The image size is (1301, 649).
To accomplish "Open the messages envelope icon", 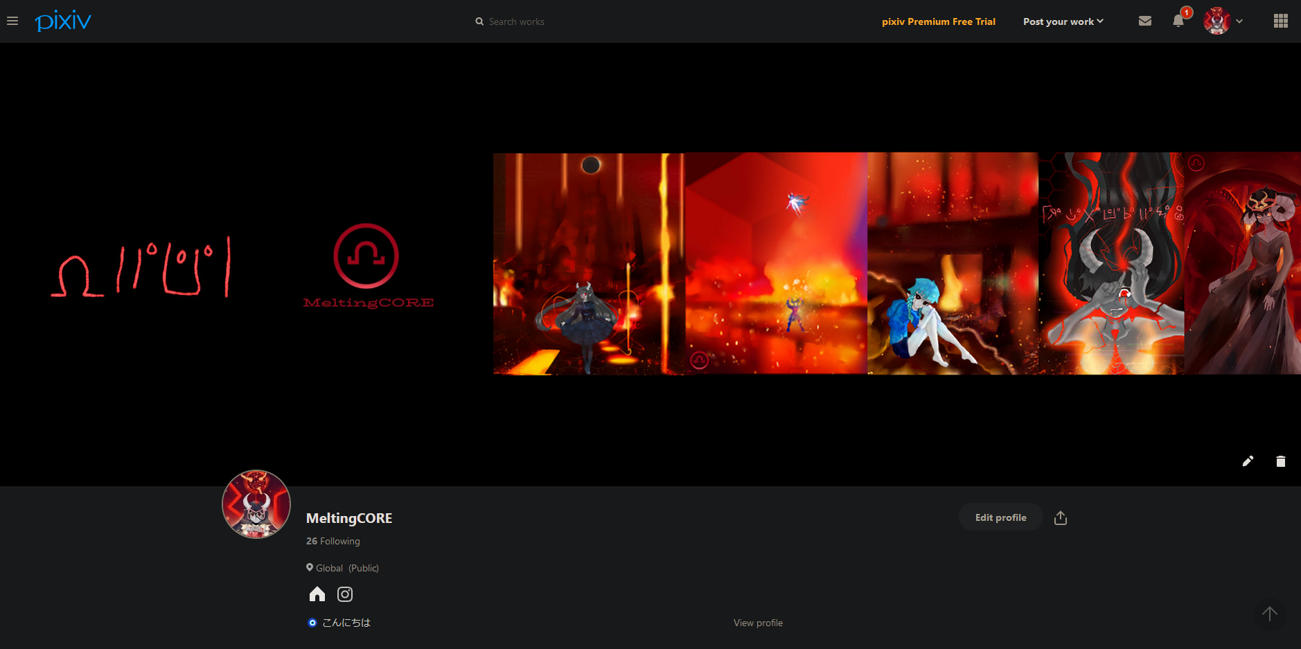I will 1144,21.
